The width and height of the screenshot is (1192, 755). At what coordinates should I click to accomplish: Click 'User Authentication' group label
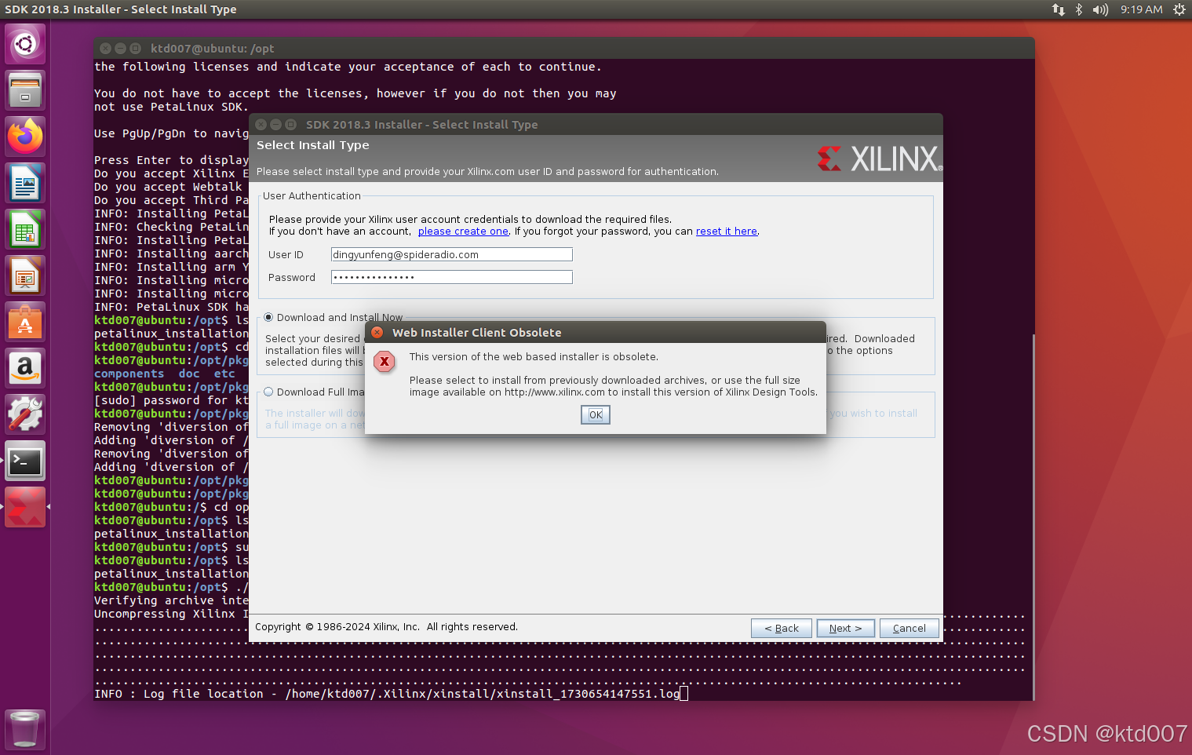(312, 196)
